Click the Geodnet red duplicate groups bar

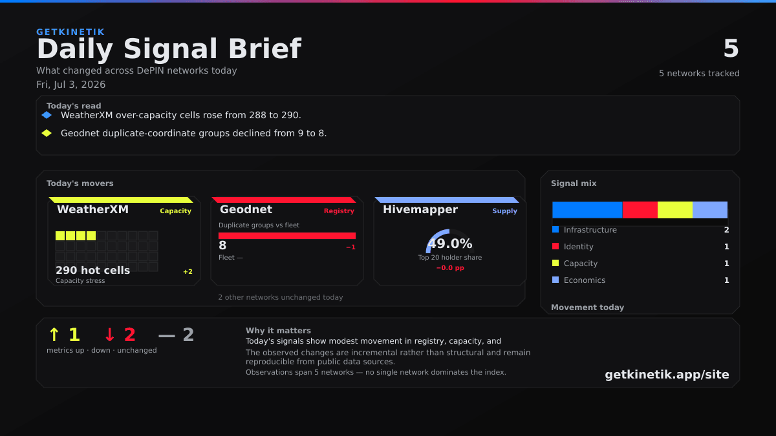[287, 236]
